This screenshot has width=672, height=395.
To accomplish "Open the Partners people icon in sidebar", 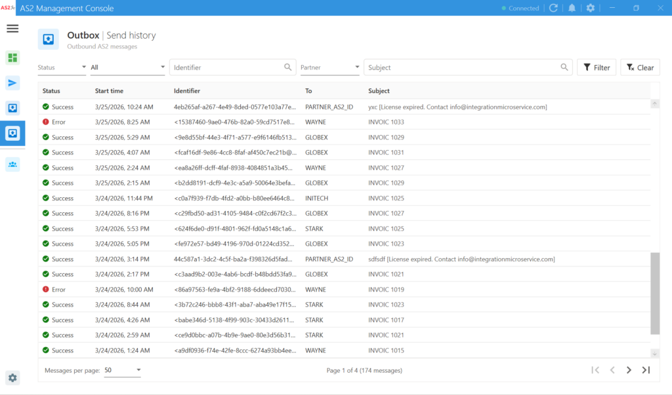I will pyautogui.click(x=12, y=164).
